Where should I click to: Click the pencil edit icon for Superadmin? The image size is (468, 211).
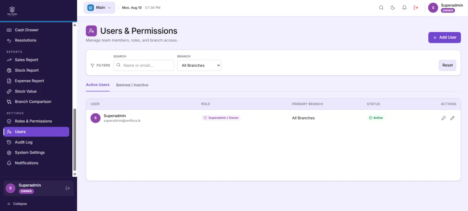(453, 118)
